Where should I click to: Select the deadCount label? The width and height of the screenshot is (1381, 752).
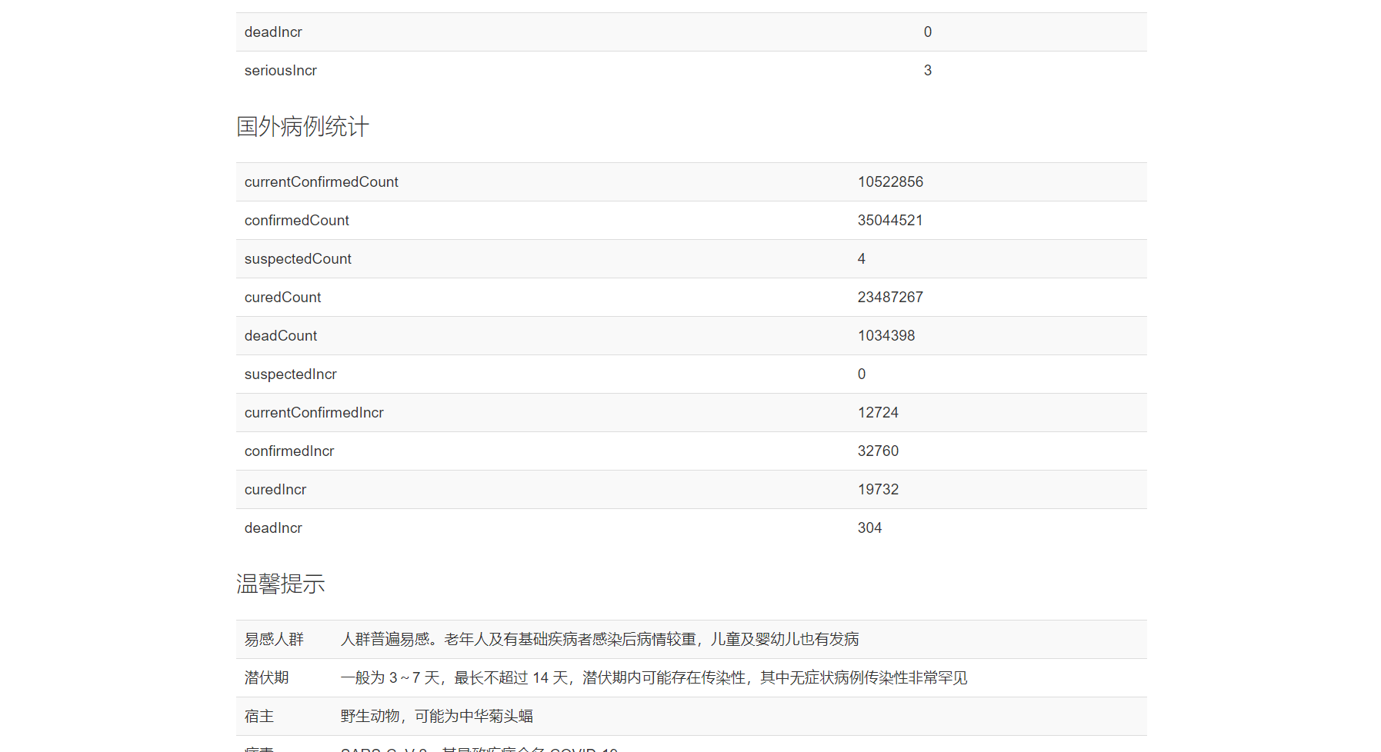click(x=281, y=336)
